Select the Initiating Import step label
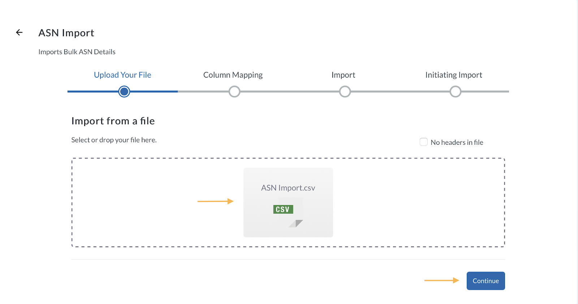578x304 pixels. (x=454, y=75)
